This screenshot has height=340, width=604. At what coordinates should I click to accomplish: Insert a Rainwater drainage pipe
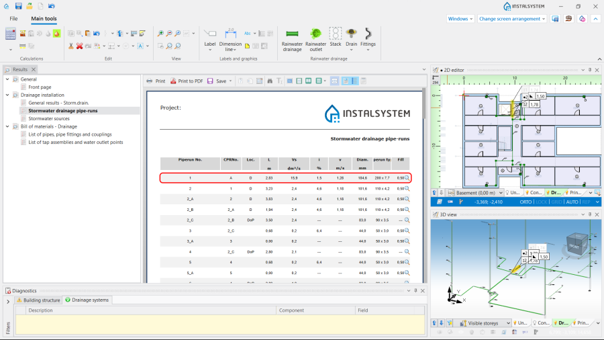292,40
